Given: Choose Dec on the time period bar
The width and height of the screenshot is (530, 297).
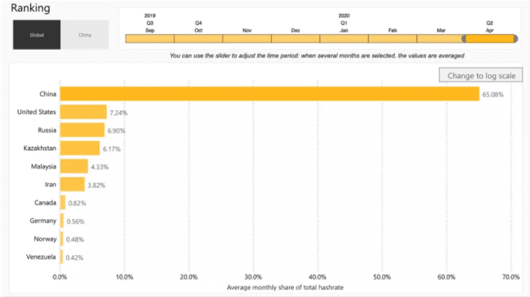Looking at the screenshot, I should pyautogui.click(x=296, y=38).
